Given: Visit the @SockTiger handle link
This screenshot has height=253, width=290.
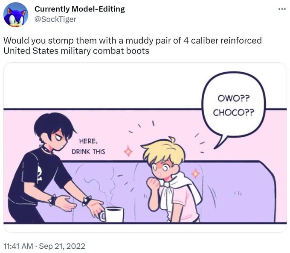Looking at the screenshot, I should 55,19.
